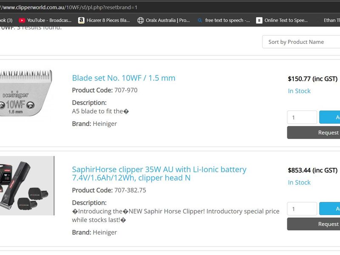
Task: Click In Stock status under $150.77 price
Action: 299,91
